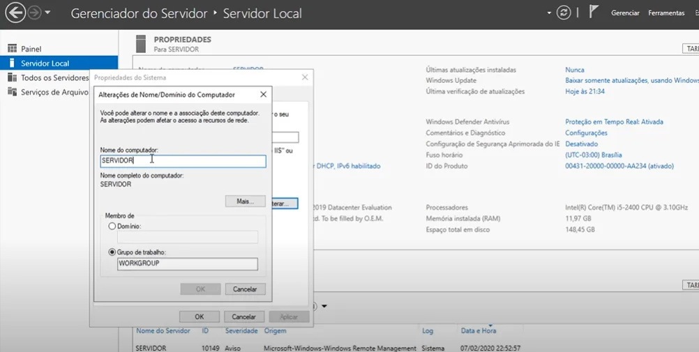Click OK in the name change dialog
This screenshot has width=699, height=352.
click(x=201, y=289)
